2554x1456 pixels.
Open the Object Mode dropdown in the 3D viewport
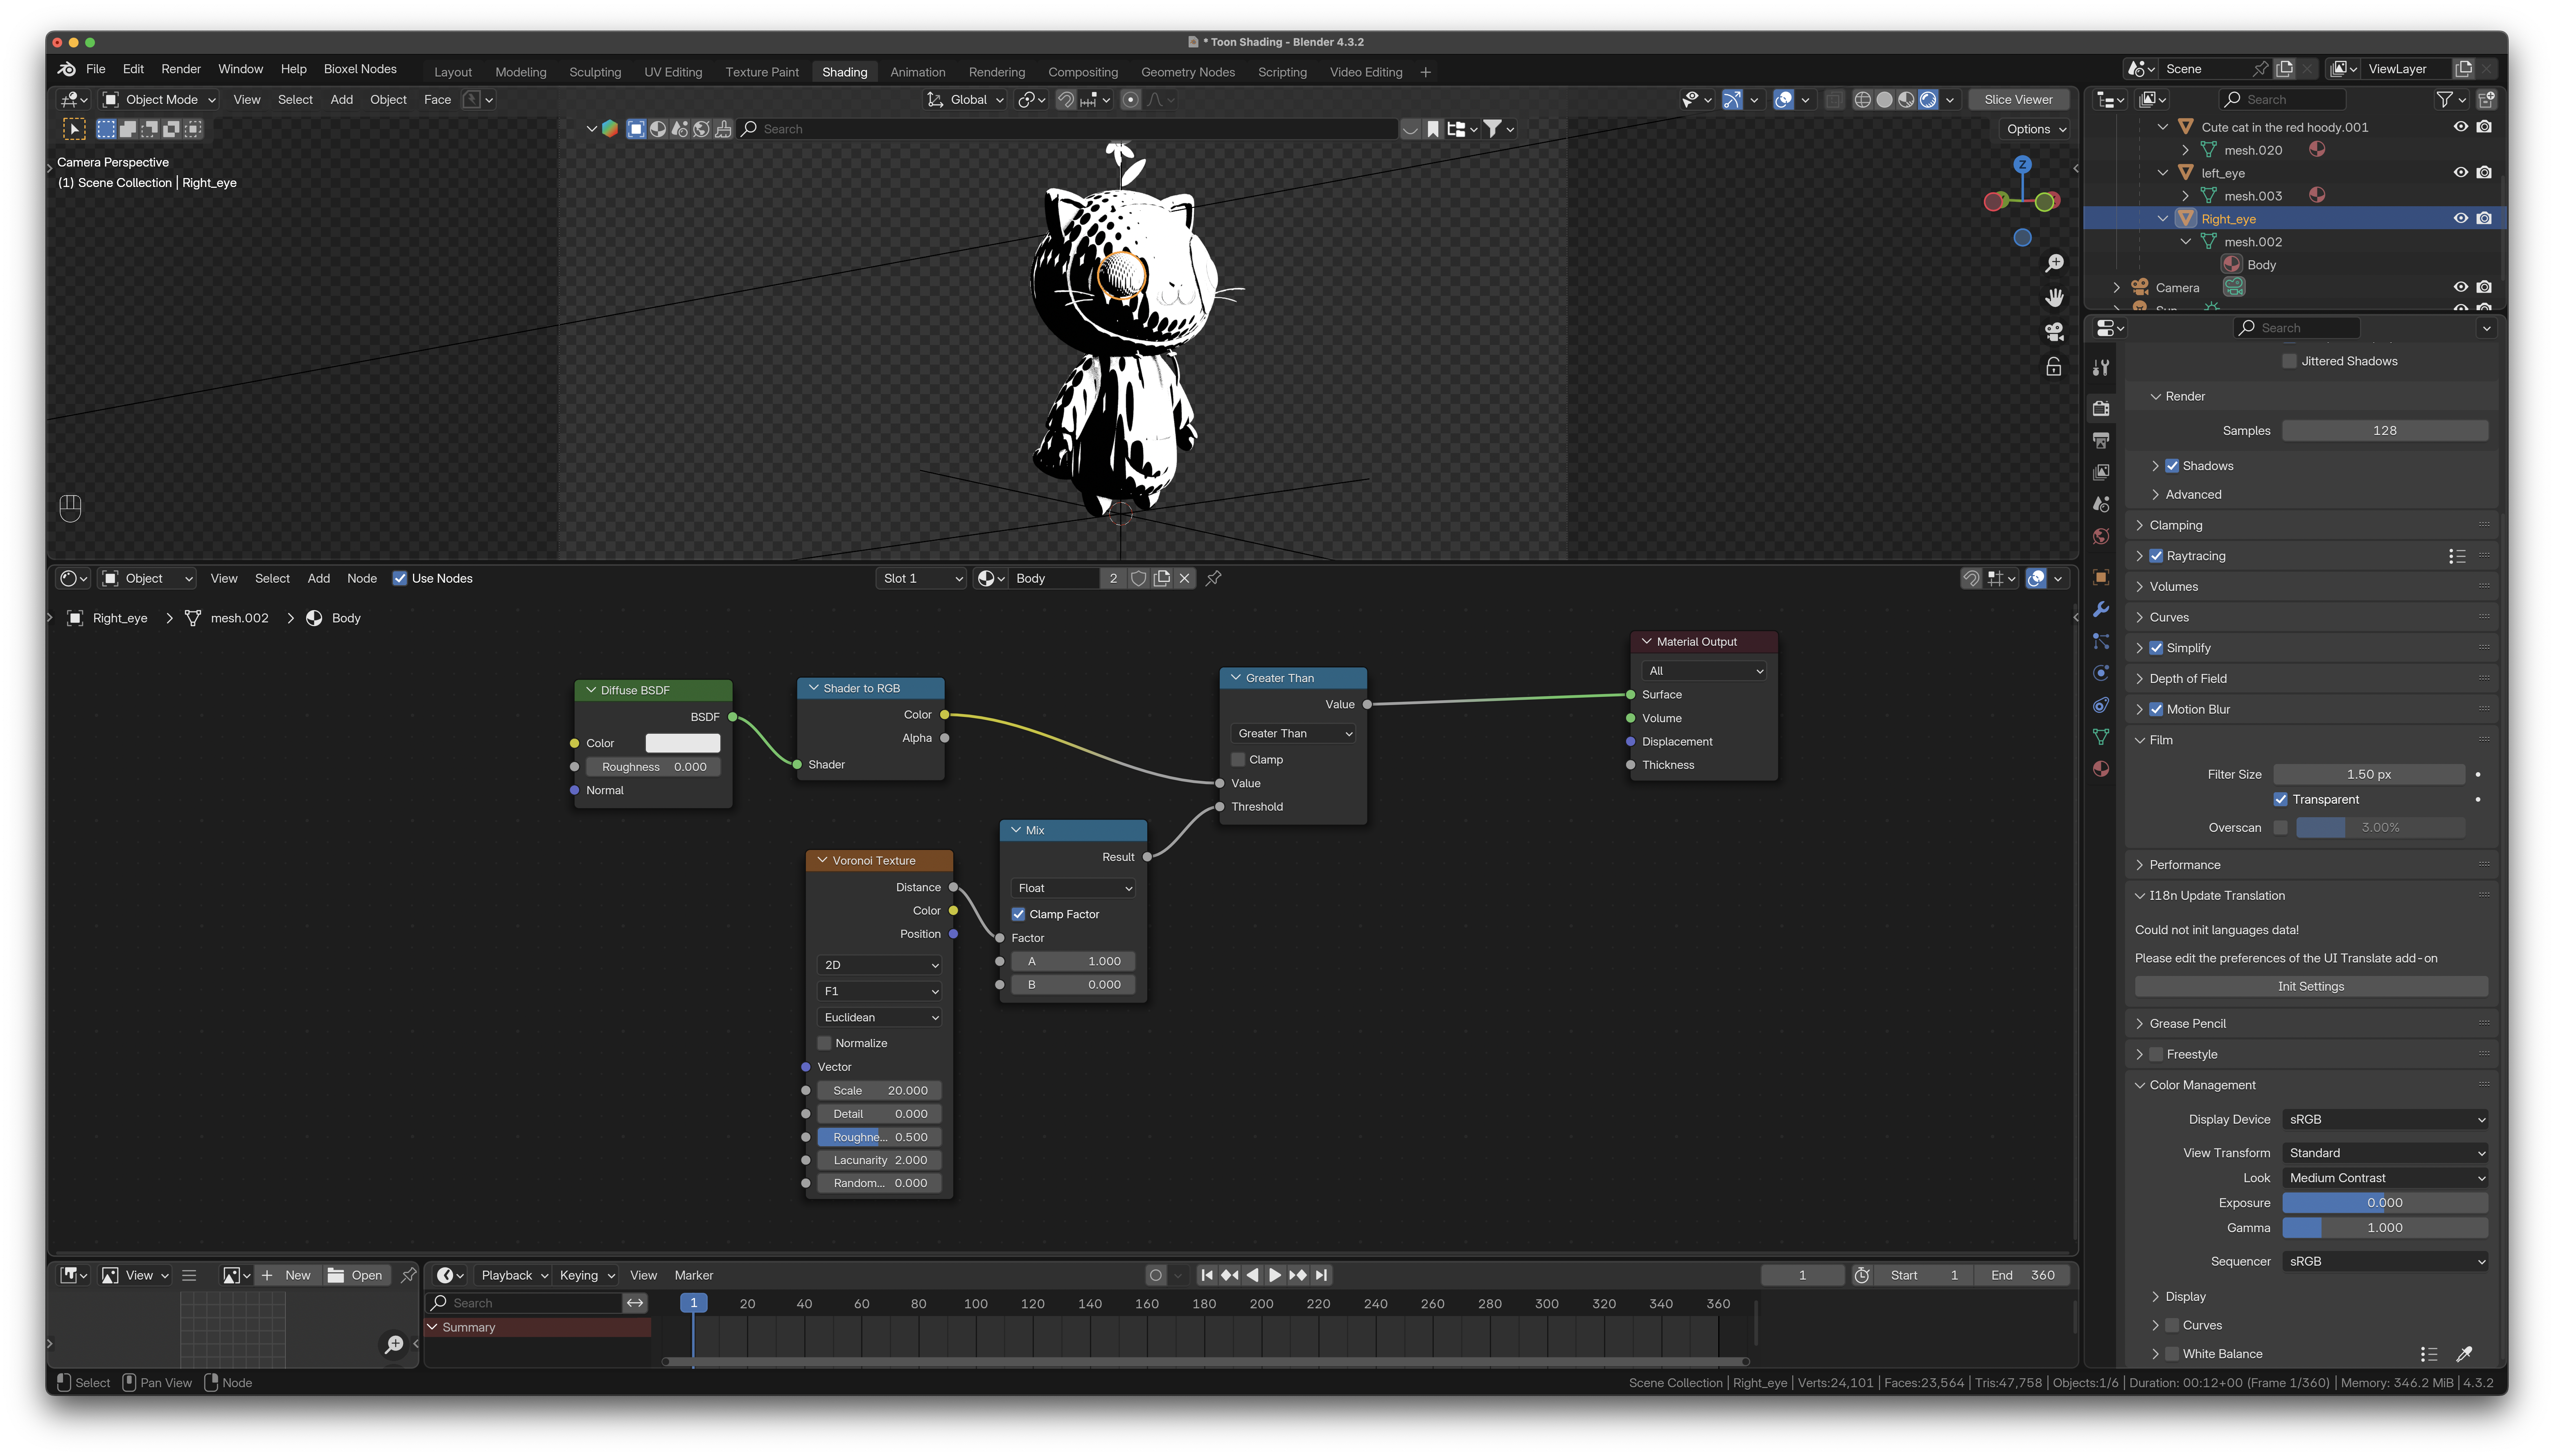tap(160, 100)
